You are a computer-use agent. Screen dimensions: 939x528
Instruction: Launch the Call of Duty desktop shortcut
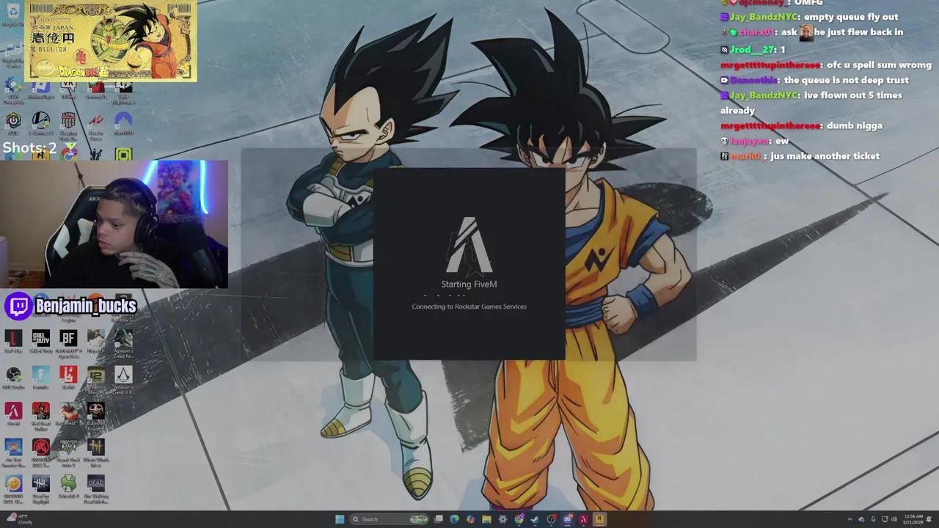click(x=41, y=342)
